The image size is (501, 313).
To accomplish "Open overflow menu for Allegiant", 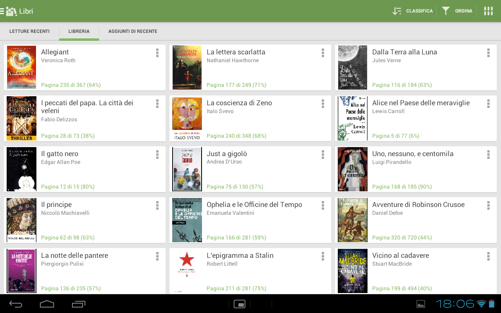I will tap(157, 53).
